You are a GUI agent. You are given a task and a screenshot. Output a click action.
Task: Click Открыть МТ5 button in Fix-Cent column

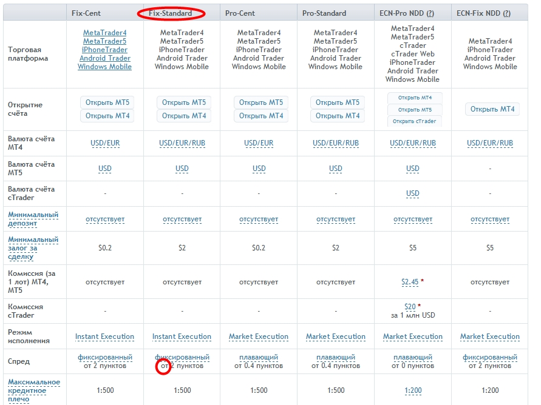point(107,102)
